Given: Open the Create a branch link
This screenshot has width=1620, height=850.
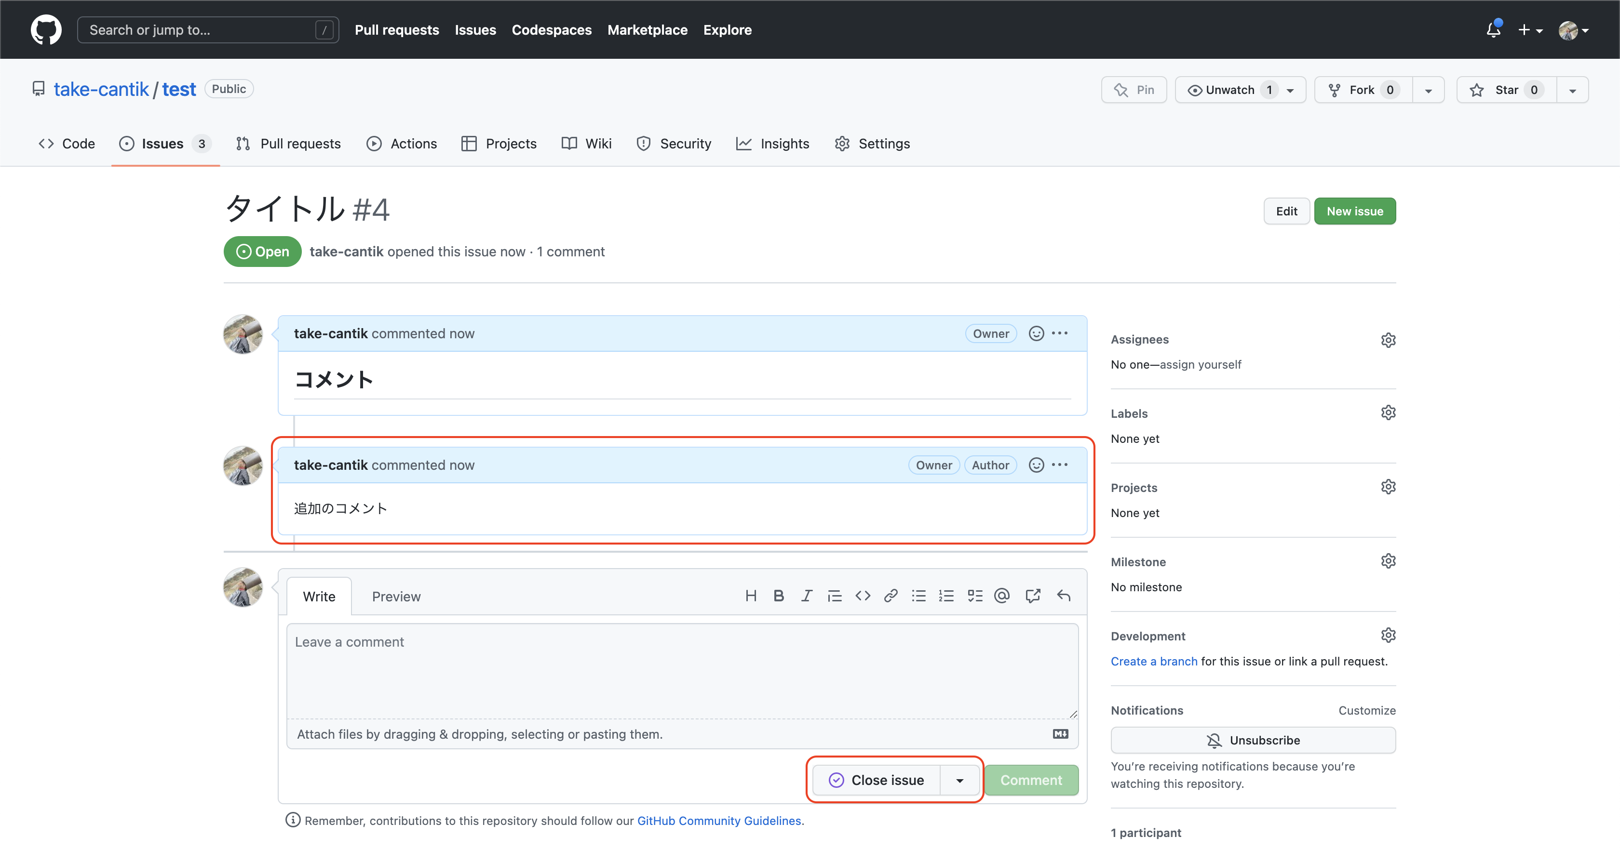Looking at the screenshot, I should pyautogui.click(x=1153, y=661).
